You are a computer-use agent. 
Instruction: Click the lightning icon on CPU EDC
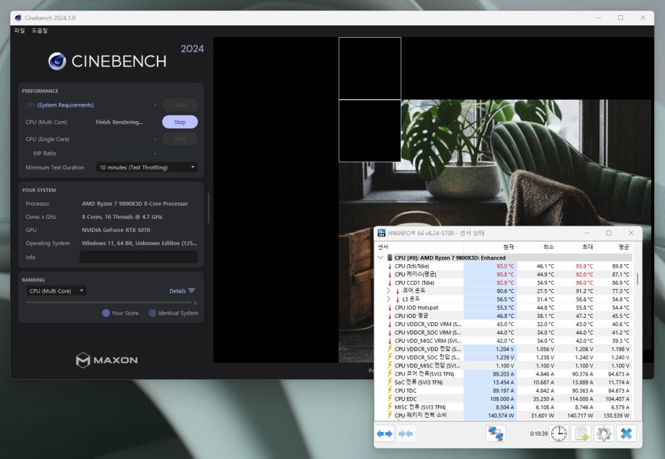point(390,399)
